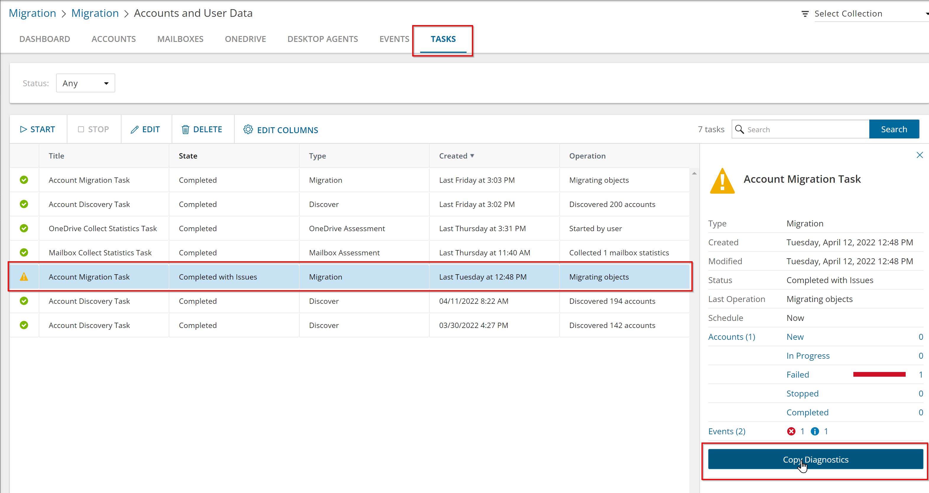Viewport: 929px width, 493px height.
Task: Sort by the Created column arrow
Action: pyautogui.click(x=472, y=156)
